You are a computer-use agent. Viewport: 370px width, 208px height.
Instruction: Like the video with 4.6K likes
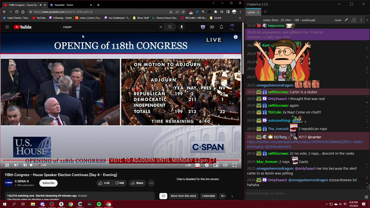point(104,183)
